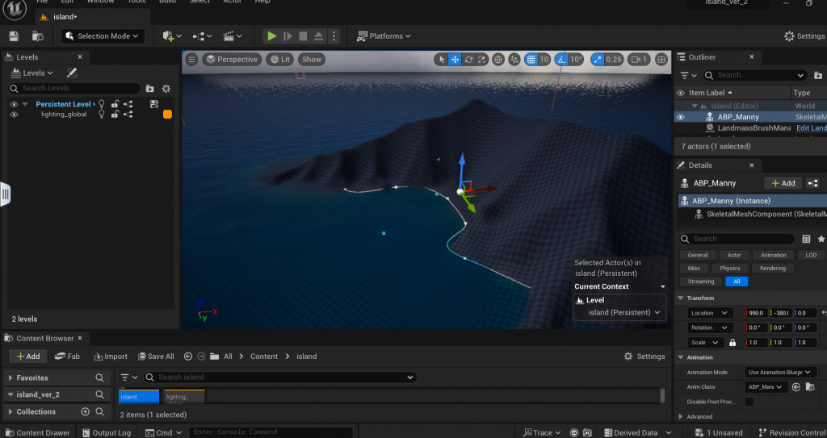Image resolution: width=827 pixels, height=438 pixels.
Task: Start Play In Editor with green play
Action: 271,35
